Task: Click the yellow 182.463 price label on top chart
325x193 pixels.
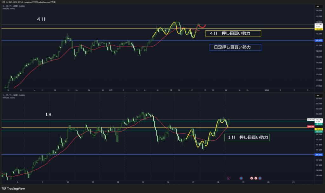Action: click(318, 29)
